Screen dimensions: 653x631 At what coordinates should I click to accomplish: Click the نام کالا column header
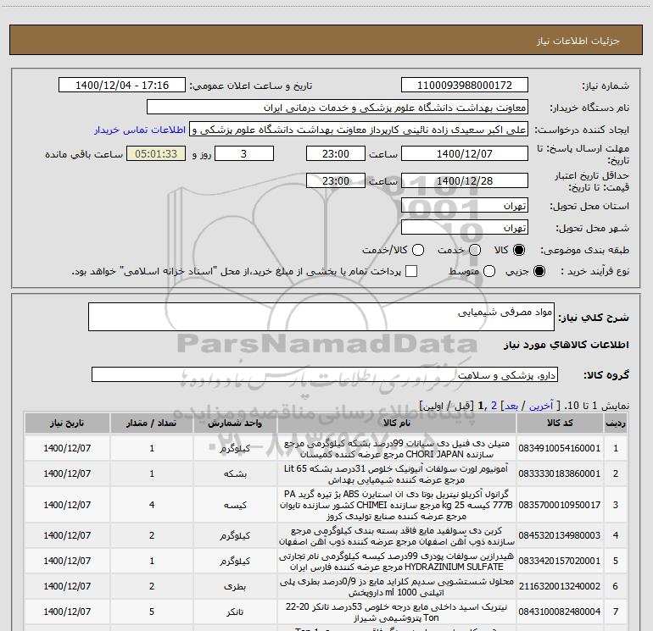click(397, 423)
